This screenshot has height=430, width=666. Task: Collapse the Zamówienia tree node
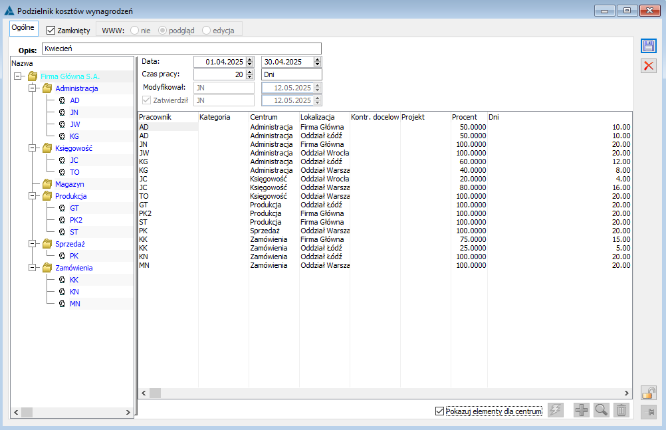click(33, 268)
